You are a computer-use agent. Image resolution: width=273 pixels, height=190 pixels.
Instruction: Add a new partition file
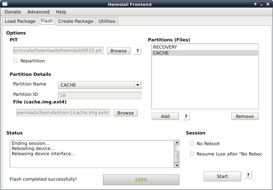[x=165, y=116]
